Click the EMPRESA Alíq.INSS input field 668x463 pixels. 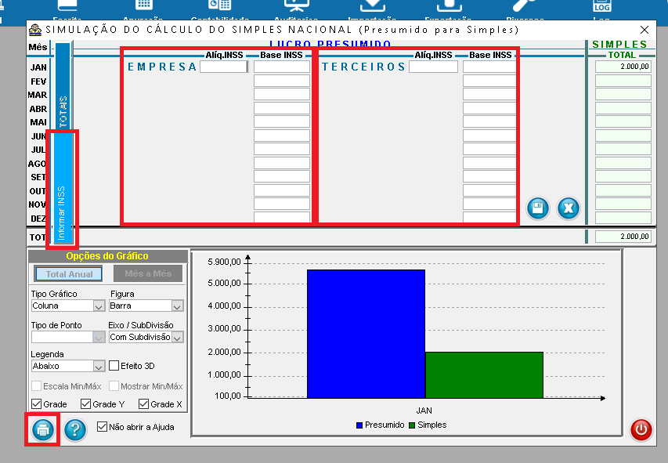pos(224,67)
